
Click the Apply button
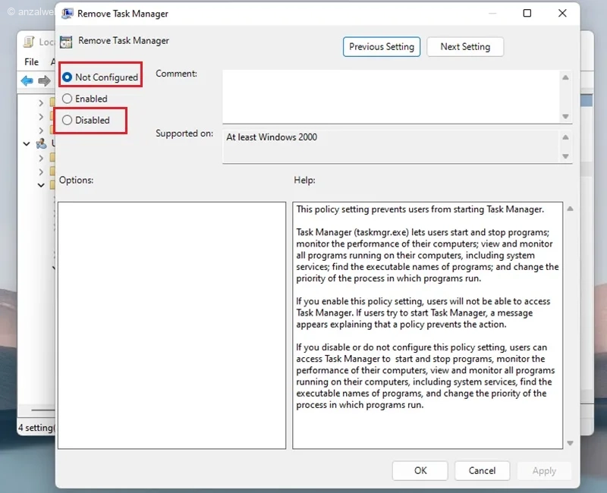pyautogui.click(x=544, y=470)
